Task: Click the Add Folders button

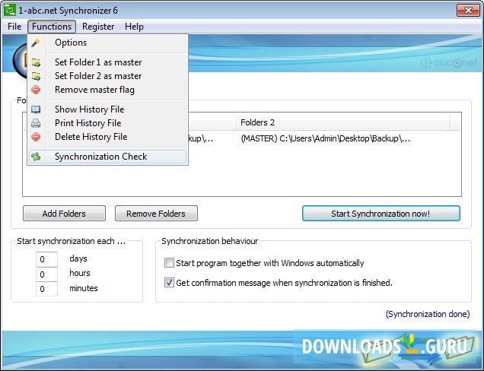Action: [x=64, y=214]
